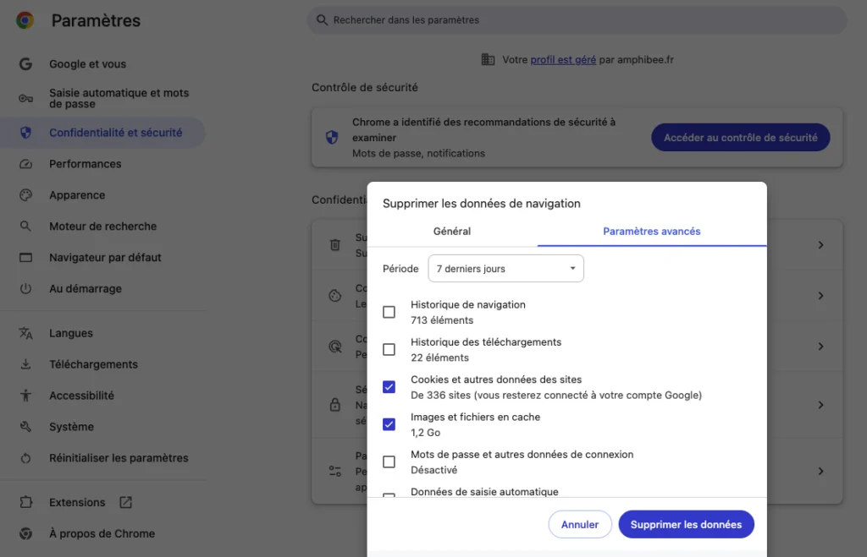Viewport: 867px width, 557px height.
Task: Click 'Supprimer les données de navigation' dialog title
Action: pos(482,204)
